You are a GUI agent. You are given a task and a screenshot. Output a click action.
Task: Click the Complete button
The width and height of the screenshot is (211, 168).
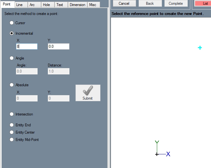[x=176, y=3]
